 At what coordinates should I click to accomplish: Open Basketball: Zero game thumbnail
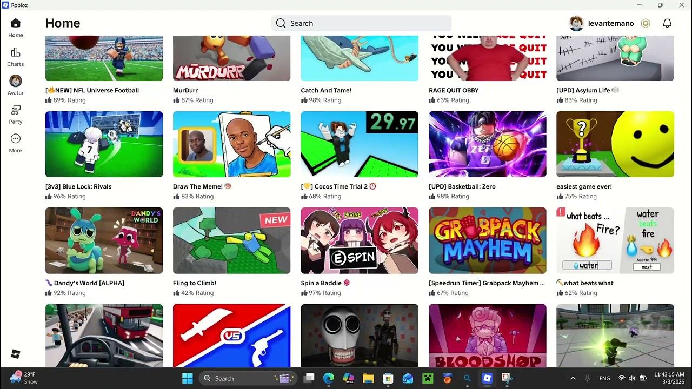click(487, 144)
